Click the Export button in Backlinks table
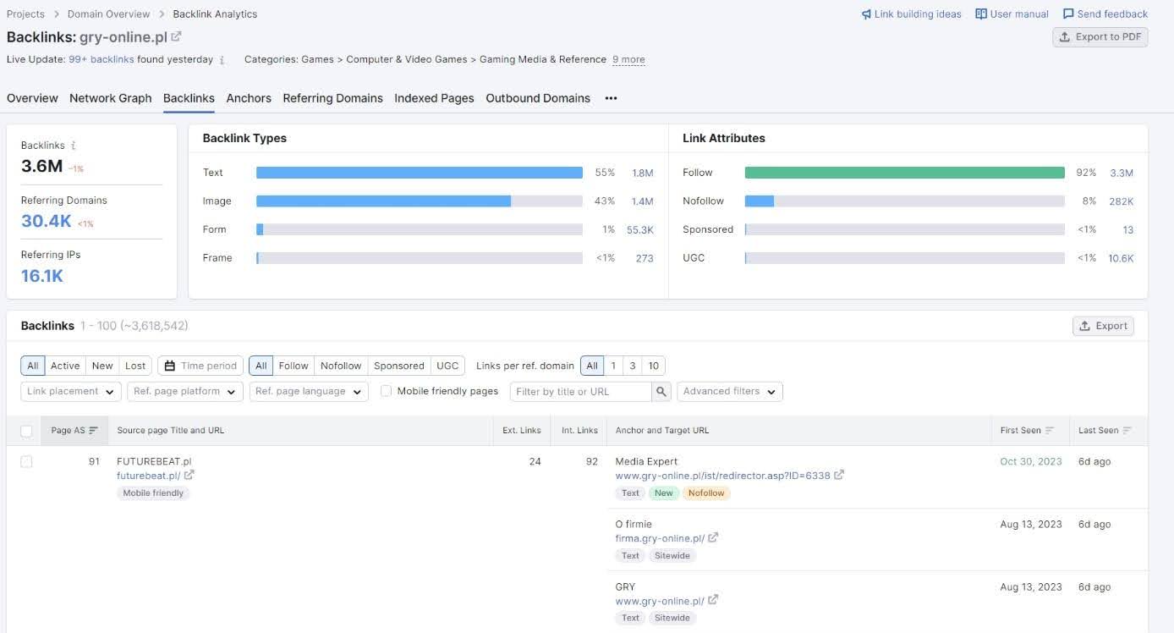The image size is (1174, 633). coord(1103,326)
